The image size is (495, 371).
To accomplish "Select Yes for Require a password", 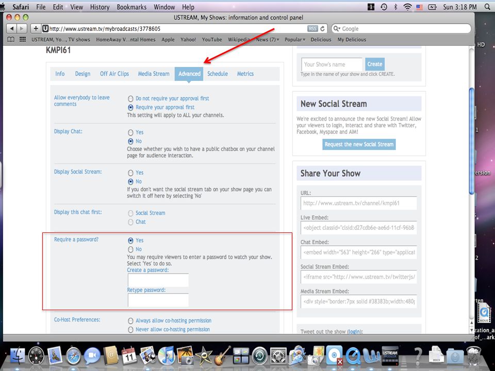I will point(130,241).
